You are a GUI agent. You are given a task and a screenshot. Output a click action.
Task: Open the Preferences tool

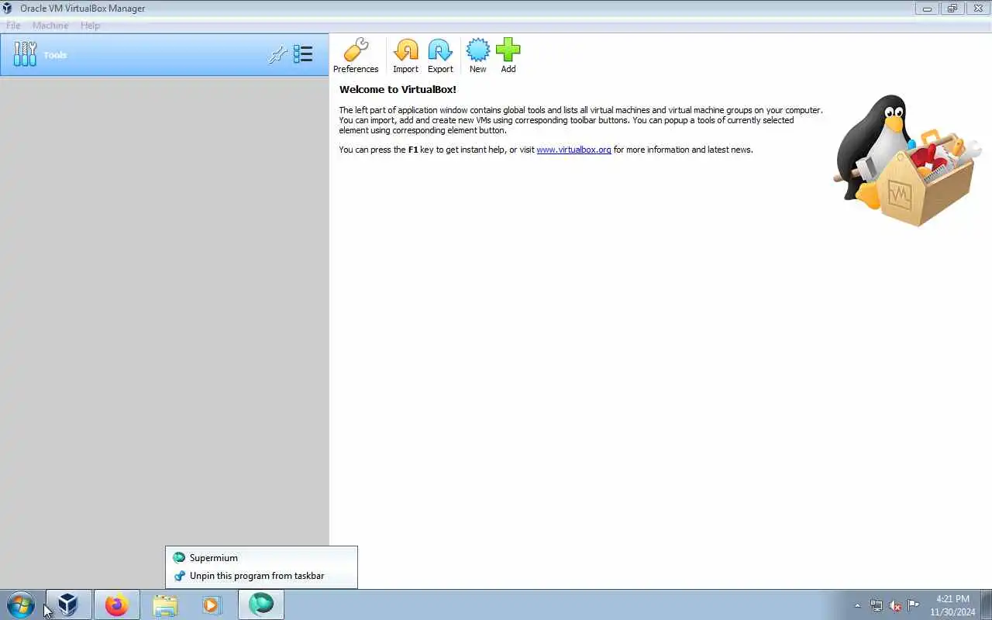coord(356,55)
